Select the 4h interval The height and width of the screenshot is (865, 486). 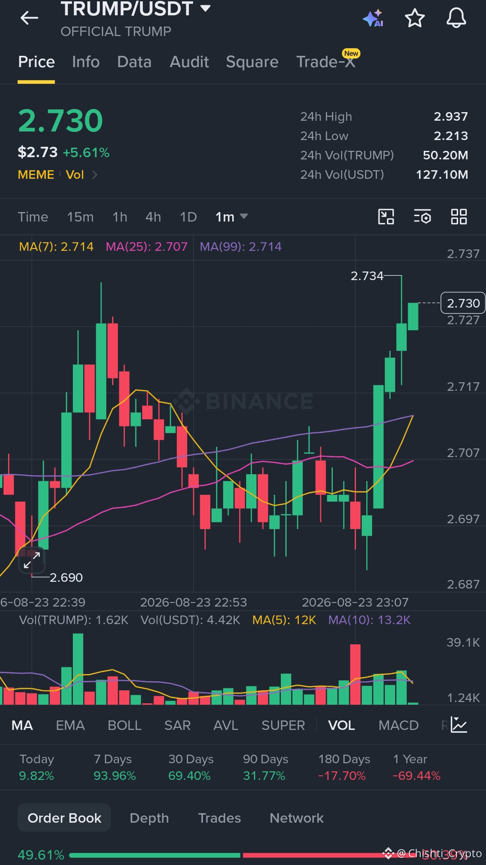tap(153, 217)
